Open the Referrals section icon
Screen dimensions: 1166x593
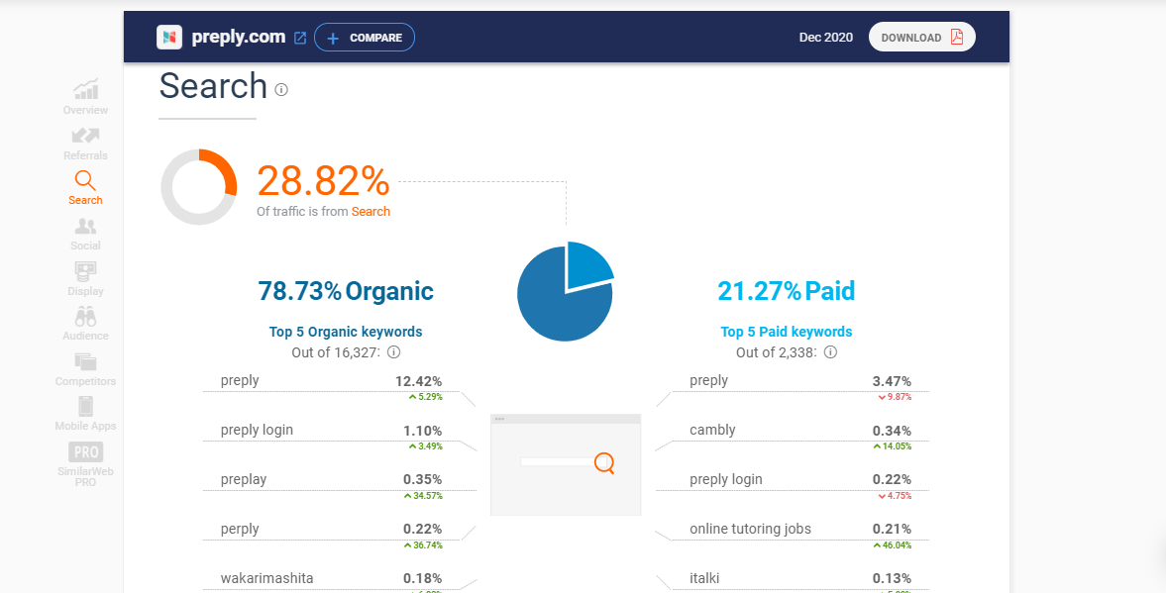click(85, 136)
